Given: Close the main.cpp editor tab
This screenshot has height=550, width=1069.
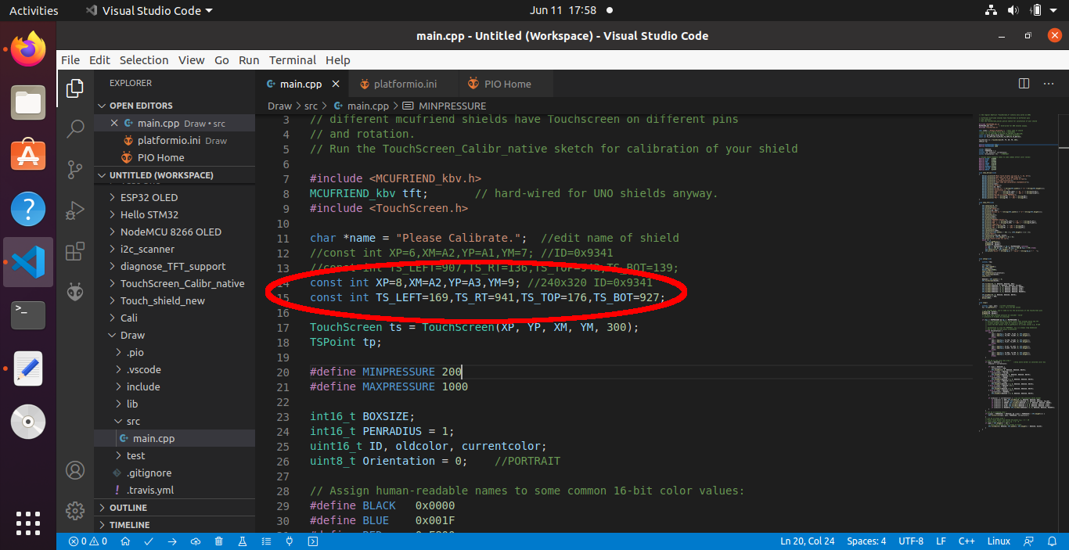Looking at the screenshot, I should [336, 84].
